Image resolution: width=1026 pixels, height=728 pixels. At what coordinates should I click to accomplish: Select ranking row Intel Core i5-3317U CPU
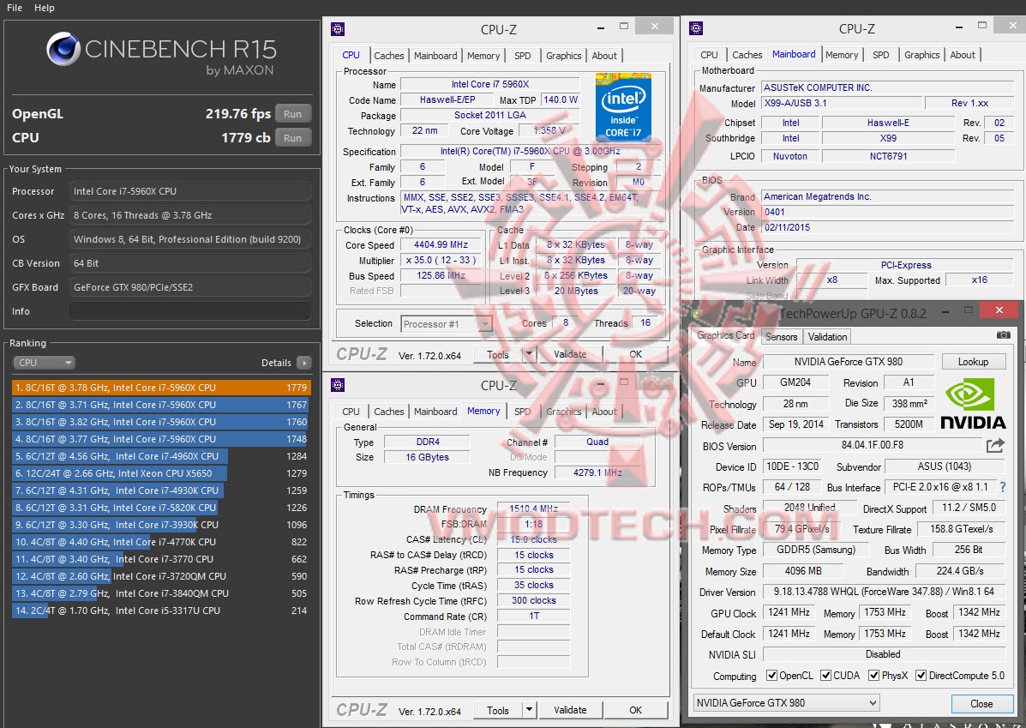tap(161, 611)
